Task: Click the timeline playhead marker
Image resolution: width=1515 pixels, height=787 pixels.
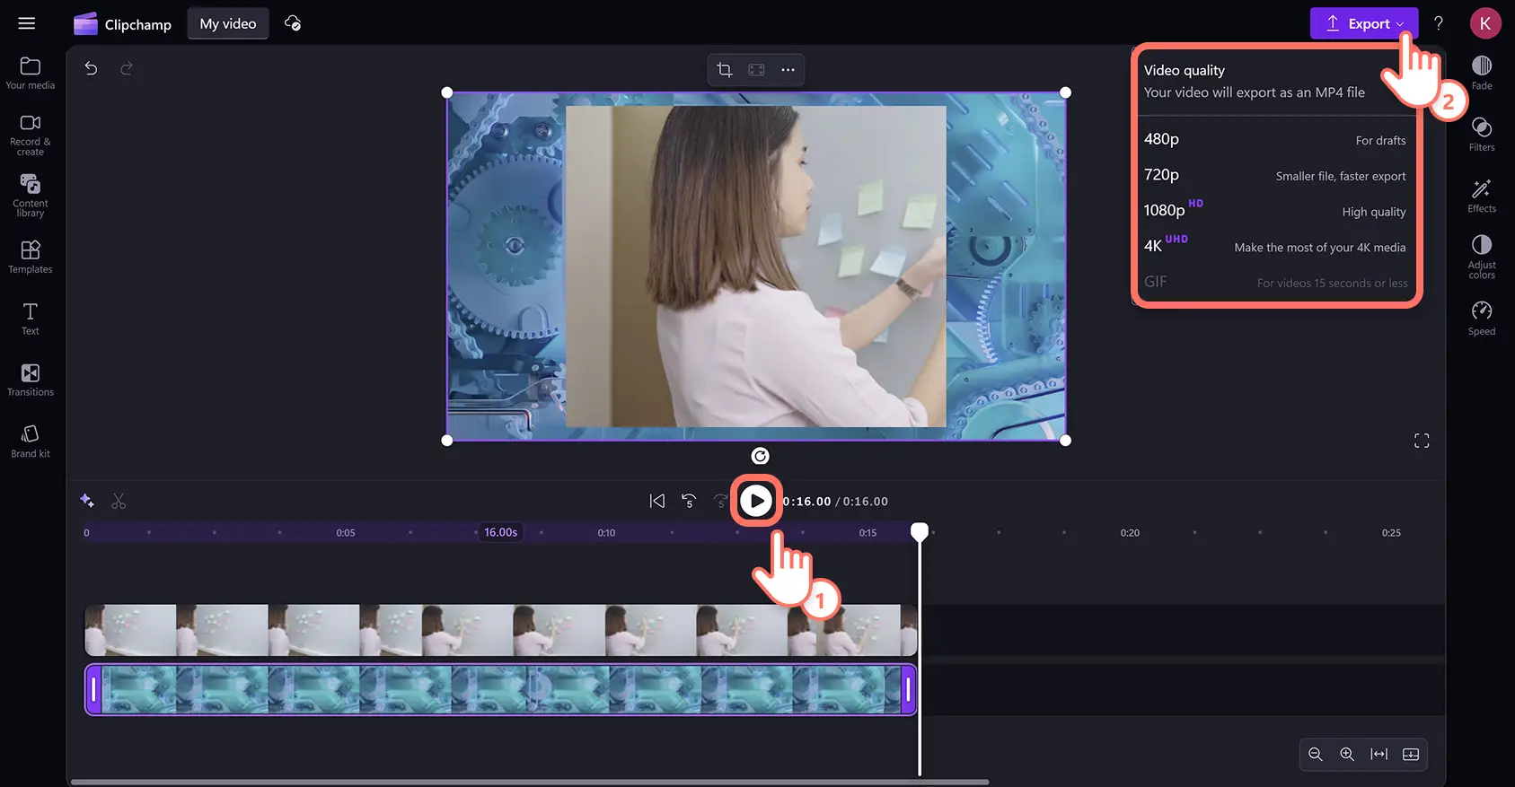Action: pyautogui.click(x=920, y=531)
